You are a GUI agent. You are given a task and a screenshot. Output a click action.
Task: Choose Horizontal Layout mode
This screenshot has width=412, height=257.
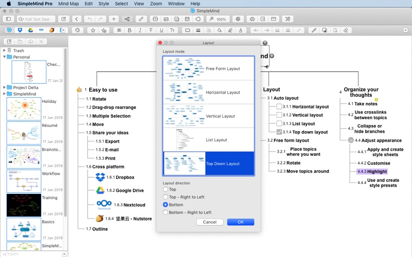click(209, 93)
